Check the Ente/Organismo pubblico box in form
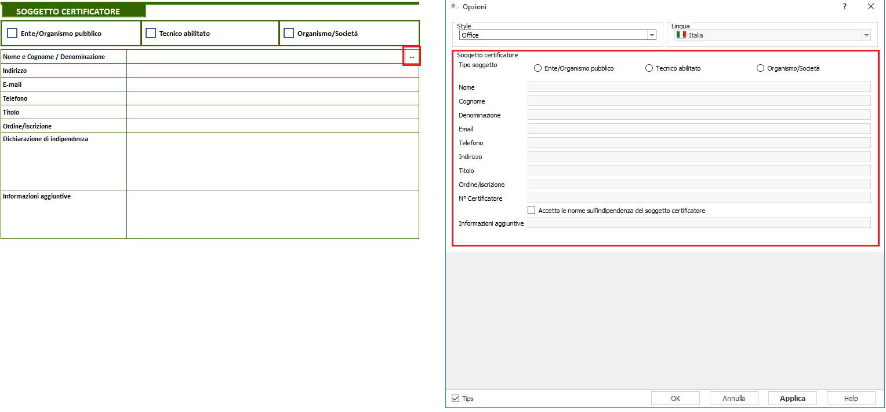 12,34
